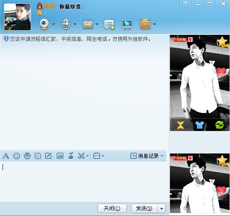
Task: Open the applications box icon
Action: tap(145, 24)
